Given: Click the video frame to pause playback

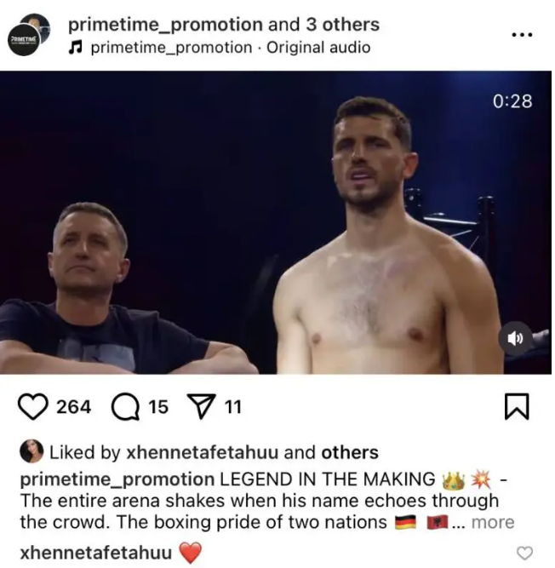Looking at the screenshot, I should (x=276, y=222).
